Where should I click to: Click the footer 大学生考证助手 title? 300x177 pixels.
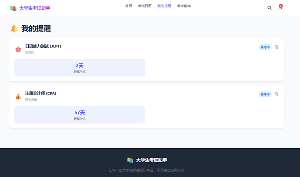(152, 160)
